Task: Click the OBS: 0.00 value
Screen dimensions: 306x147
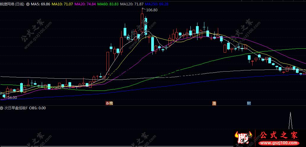Action: (x=37, y=108)
